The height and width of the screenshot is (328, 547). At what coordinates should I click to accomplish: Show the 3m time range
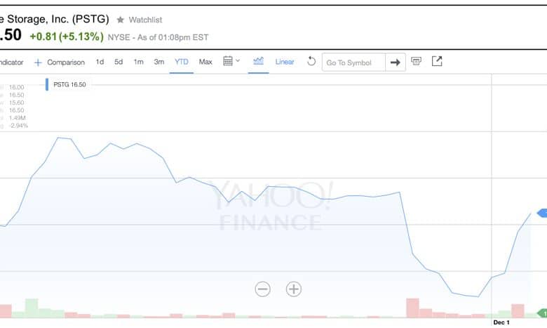pos(159,62)
